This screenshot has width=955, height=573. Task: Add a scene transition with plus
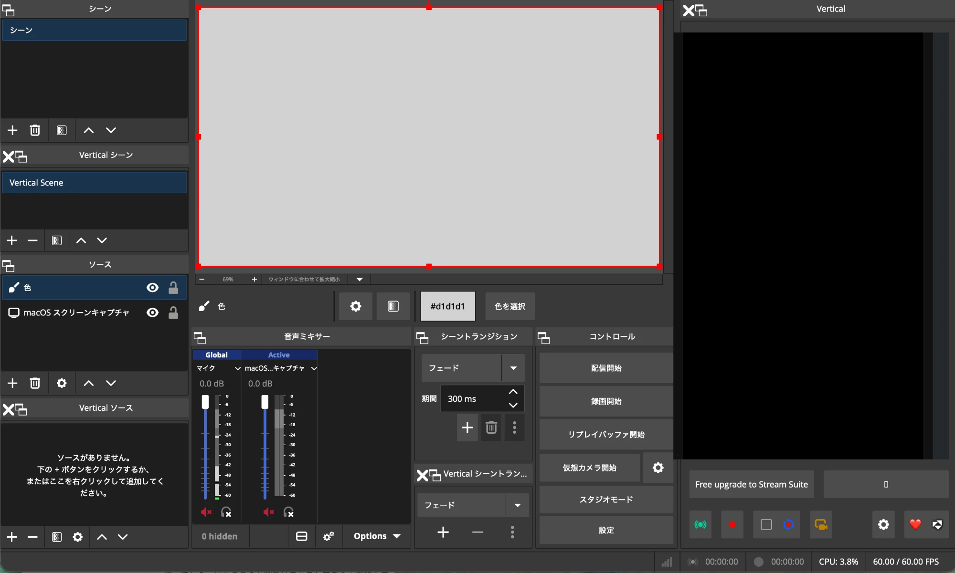pos(467,427)
